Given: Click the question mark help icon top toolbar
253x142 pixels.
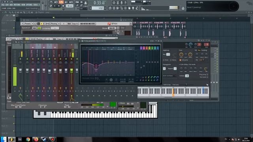Looking at the screenshot, I should pyautogui.click(x=125, y=3).
